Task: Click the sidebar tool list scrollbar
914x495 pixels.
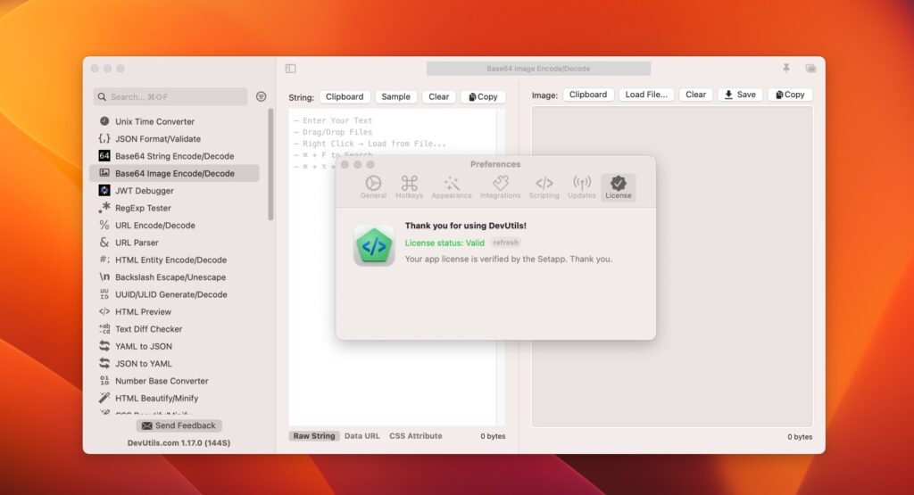Action: coord(270,165)
